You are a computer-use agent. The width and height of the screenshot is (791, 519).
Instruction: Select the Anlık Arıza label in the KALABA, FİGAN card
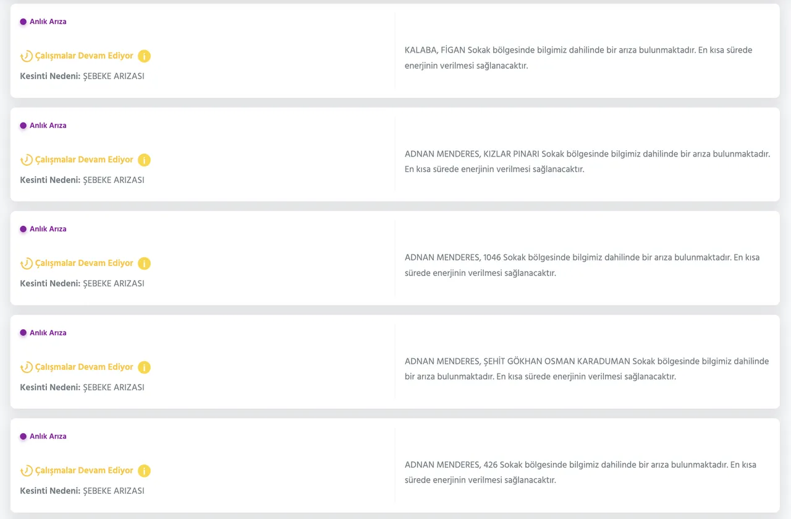click(x=48, y=22)
